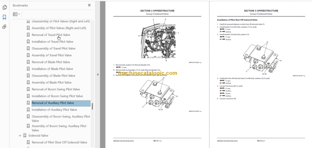Go to Removal of Pilot Shut-Off Solenoid Valve

[x=59, y=142]
